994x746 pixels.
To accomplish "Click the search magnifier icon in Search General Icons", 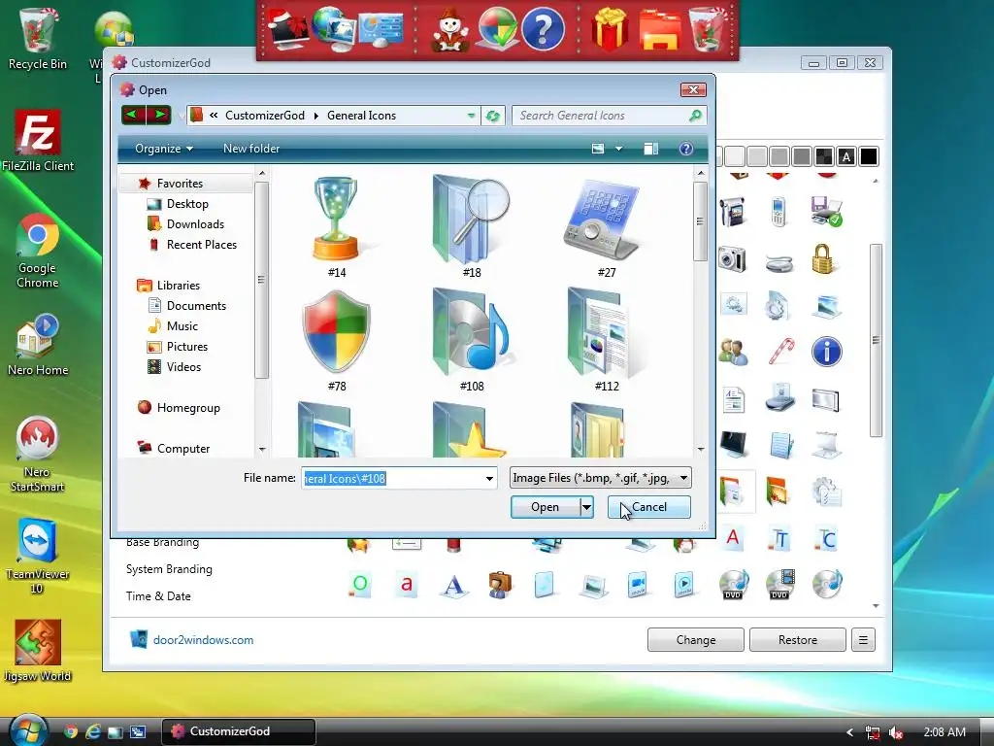I will point(695,116).
